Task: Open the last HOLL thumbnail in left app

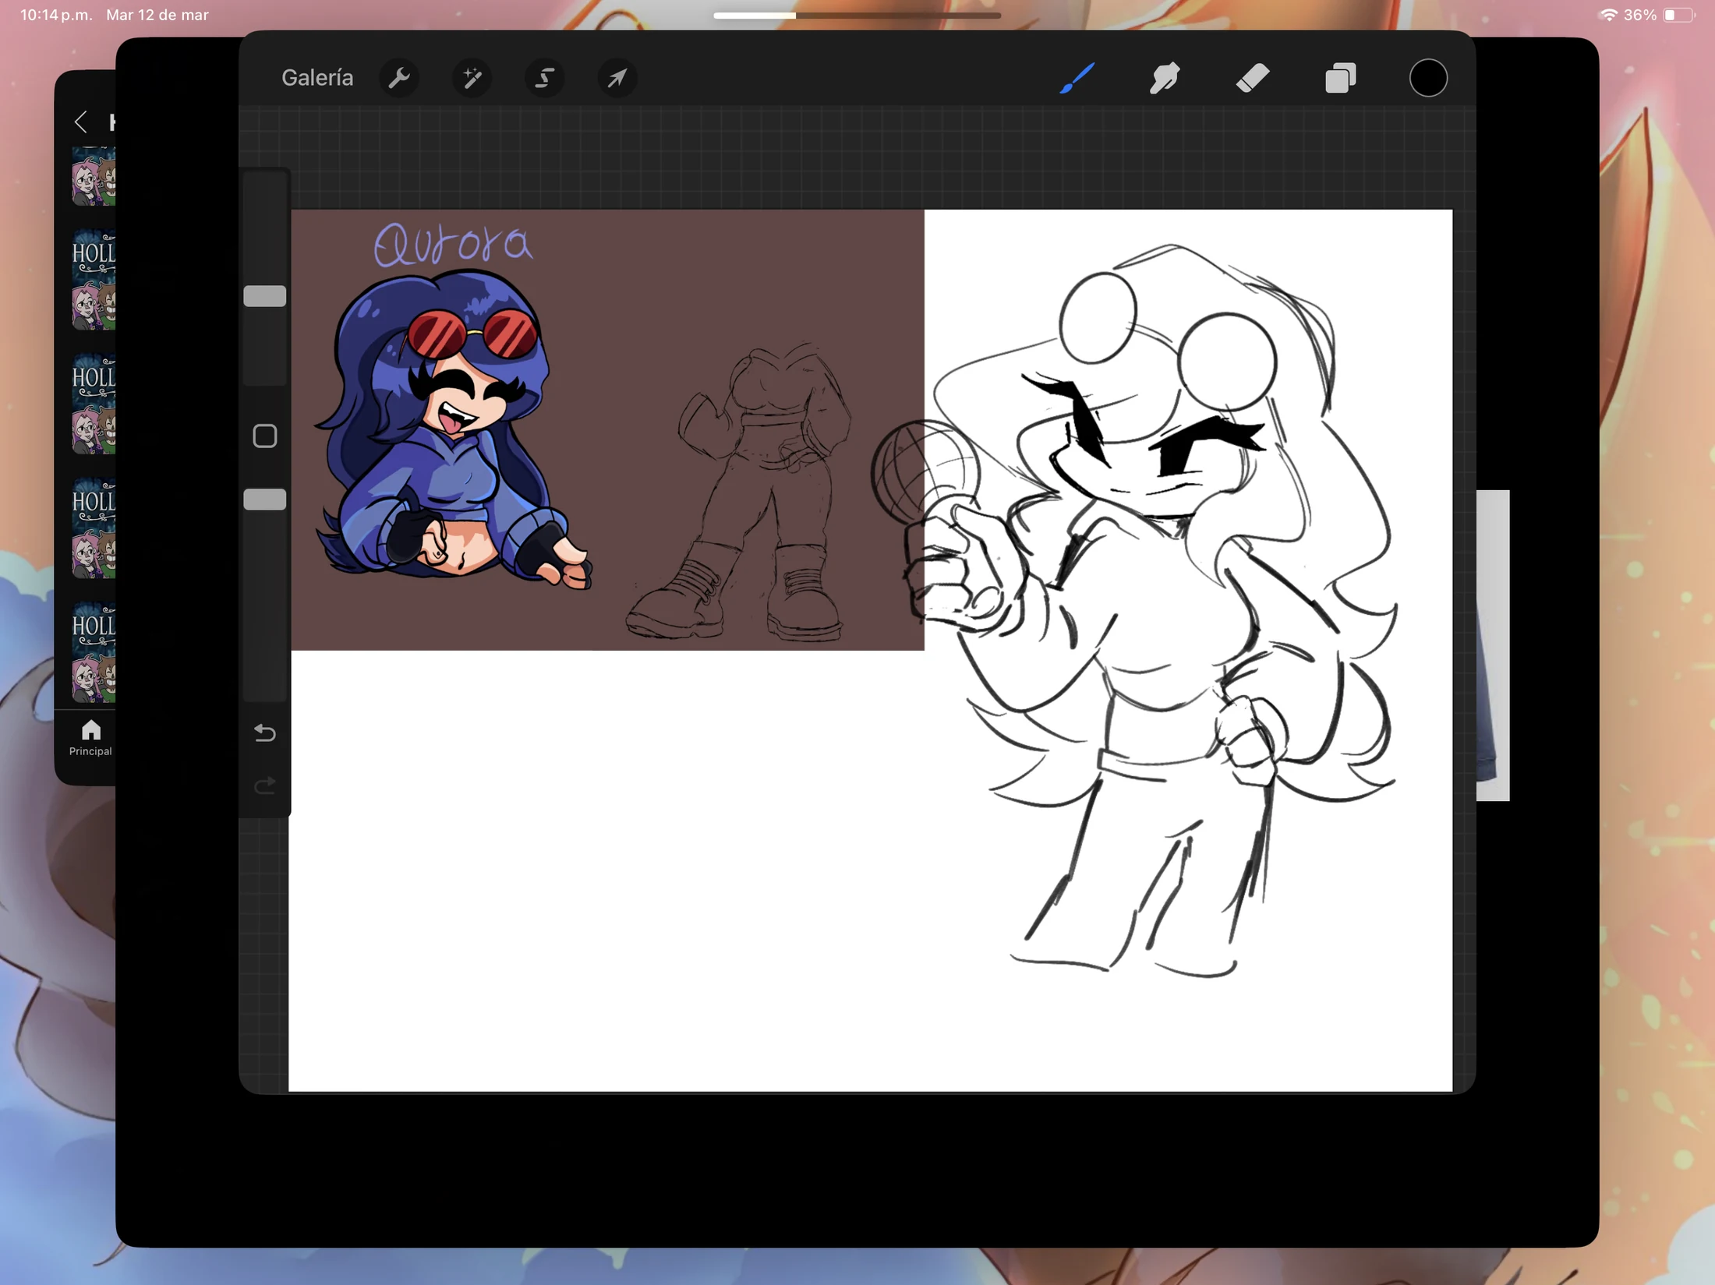Action: click(94, 652)
